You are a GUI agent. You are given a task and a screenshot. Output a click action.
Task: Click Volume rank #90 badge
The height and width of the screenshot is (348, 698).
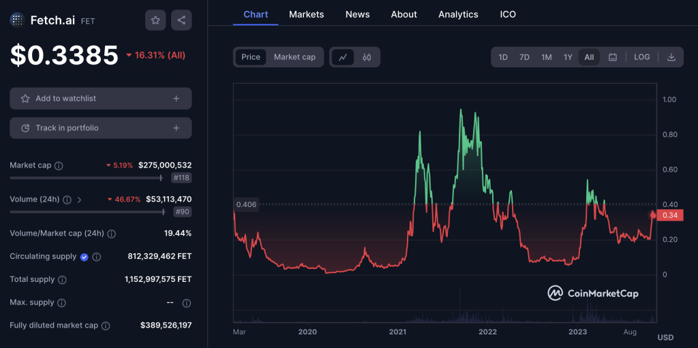[x=183, y=212]
